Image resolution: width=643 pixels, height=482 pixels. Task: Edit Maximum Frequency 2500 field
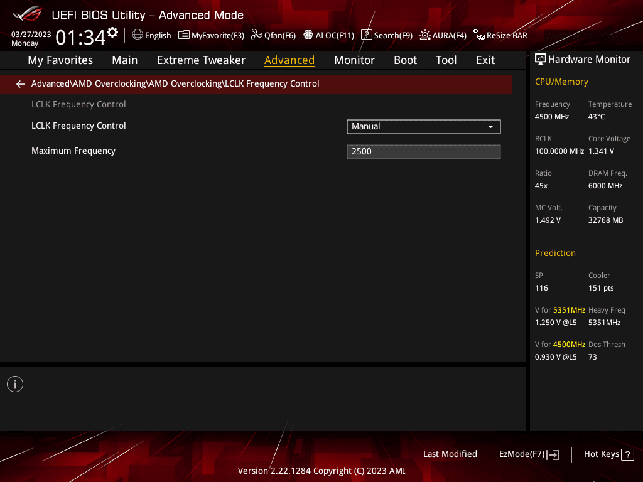point(424,152)
